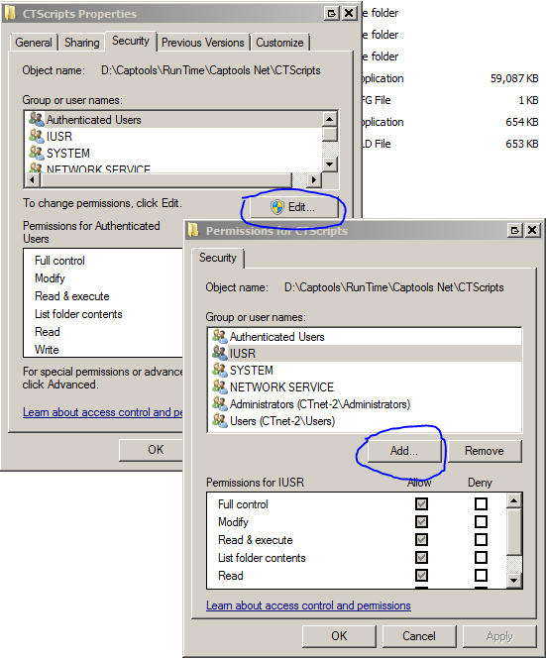Viewport: 546px width, 659px height.
Task: Open the General tab in CTScripts Properties
Action: (34, 43)
